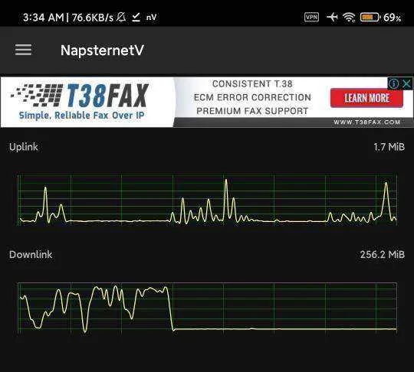Tap the muted bell notification icon
Viewport: 414px width, 372px height.
[121, 17]
